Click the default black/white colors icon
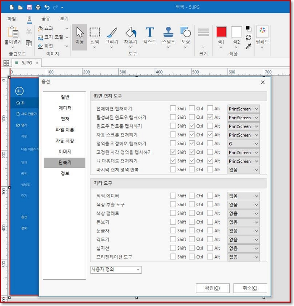294x306 pixels. point(248,29)
